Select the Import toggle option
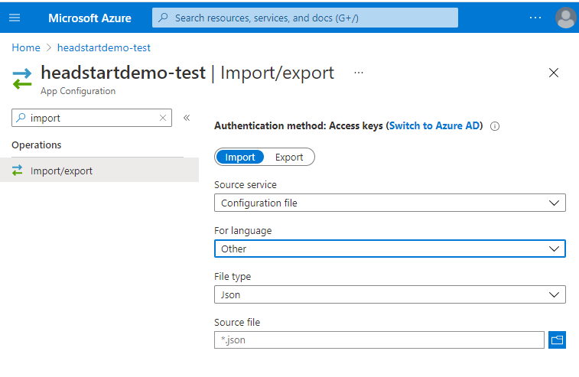The width and height of the screenshot is (579, 377). pyautogui.click(x=240, y=157)
